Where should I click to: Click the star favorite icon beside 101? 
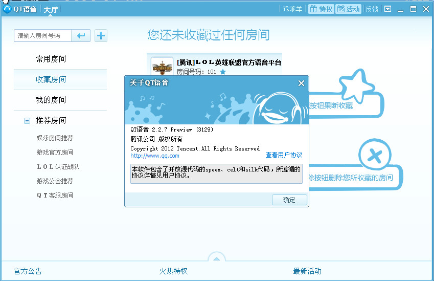click(x=223, y=72)
